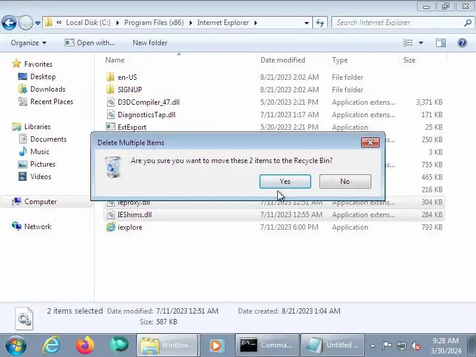The image size is (476, 357).
Task: Click the en-US folder icon
Action: [111, 77]
